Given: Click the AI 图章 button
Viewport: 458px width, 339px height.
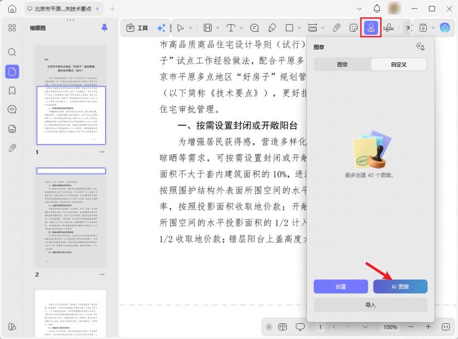Looking at the screenshot, I should click(400, 287).
